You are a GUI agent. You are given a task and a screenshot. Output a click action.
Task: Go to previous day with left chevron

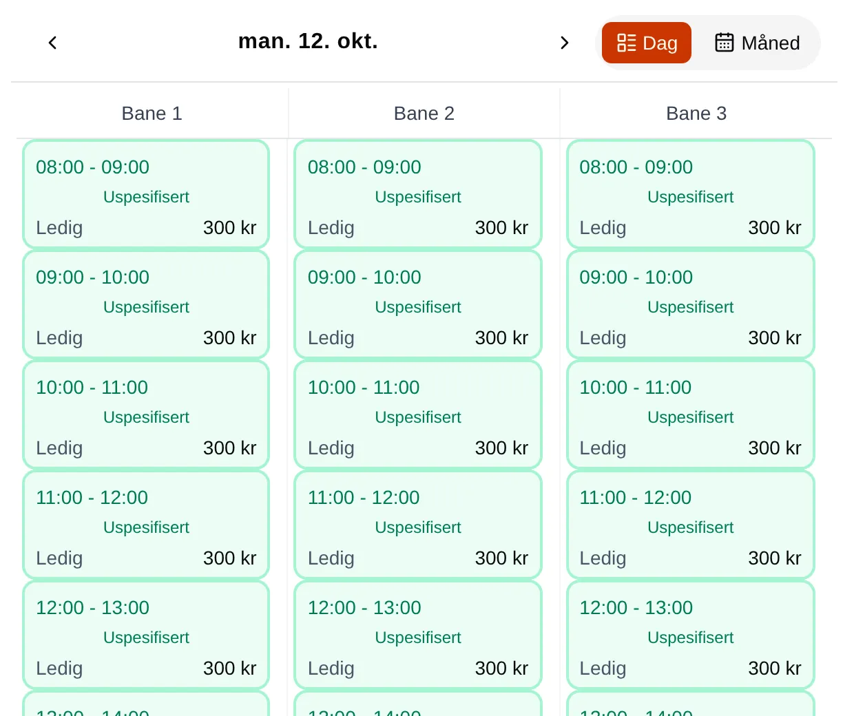pos(52,43)
